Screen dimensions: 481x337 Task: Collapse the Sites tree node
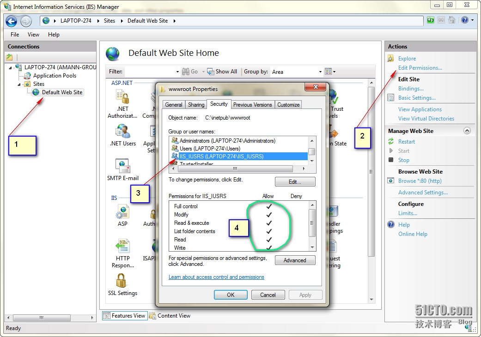(19, 84)
